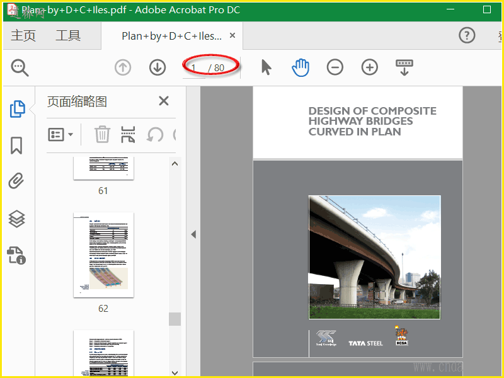Open the bookmarks sidebar panel
The image size is (504, 378).
click(16, 146)
